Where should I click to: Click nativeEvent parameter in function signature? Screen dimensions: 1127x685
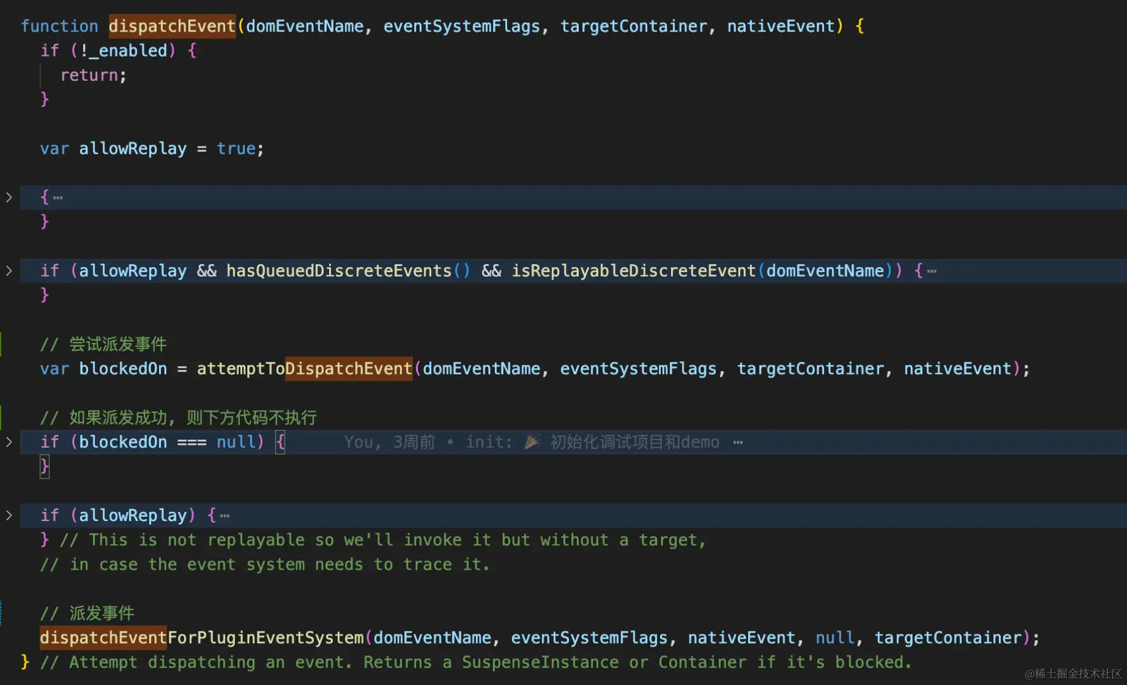tap(781, 26)
